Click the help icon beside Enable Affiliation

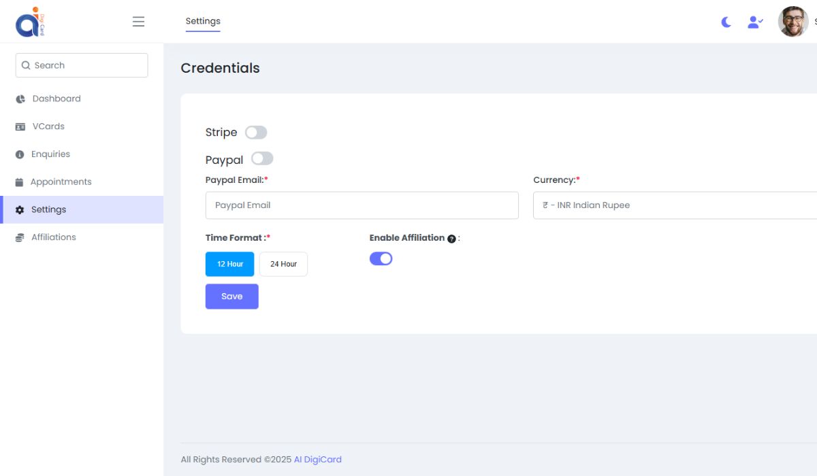tap(451, 239)
